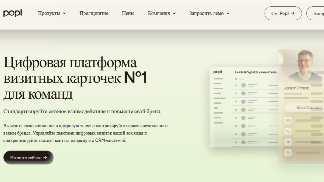This screenshot has width=324, height=182.
Task: Click the paragraph starting with Выведите свою компанию
Action: (x=85, y=133)
